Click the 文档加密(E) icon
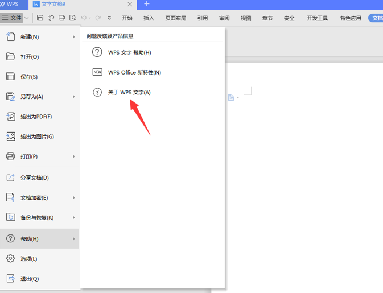Screen dimensions: 383x293 tap(10, 197)
